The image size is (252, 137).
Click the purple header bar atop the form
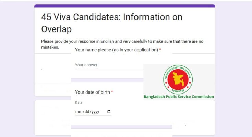click(125, 6)
